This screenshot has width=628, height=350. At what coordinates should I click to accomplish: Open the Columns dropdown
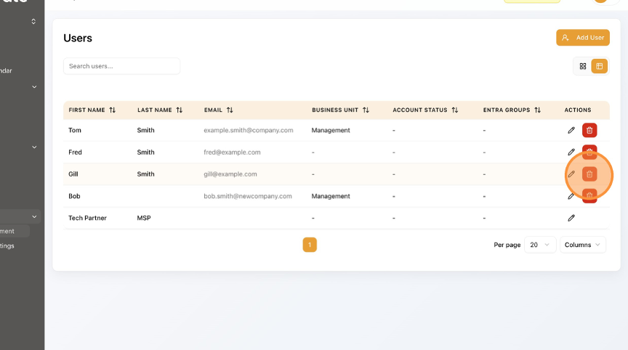point(584,245)
